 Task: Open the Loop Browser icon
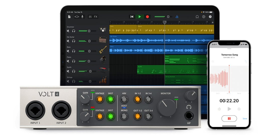coord(197,17)
